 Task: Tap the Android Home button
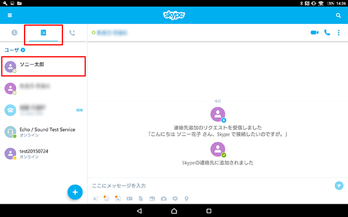(x=174, y=211)
